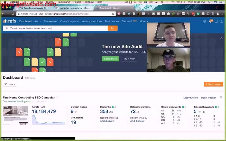The height and width of the screenshot is (141, 226).
Task: Click the orange search button
Action: [112, 28]
